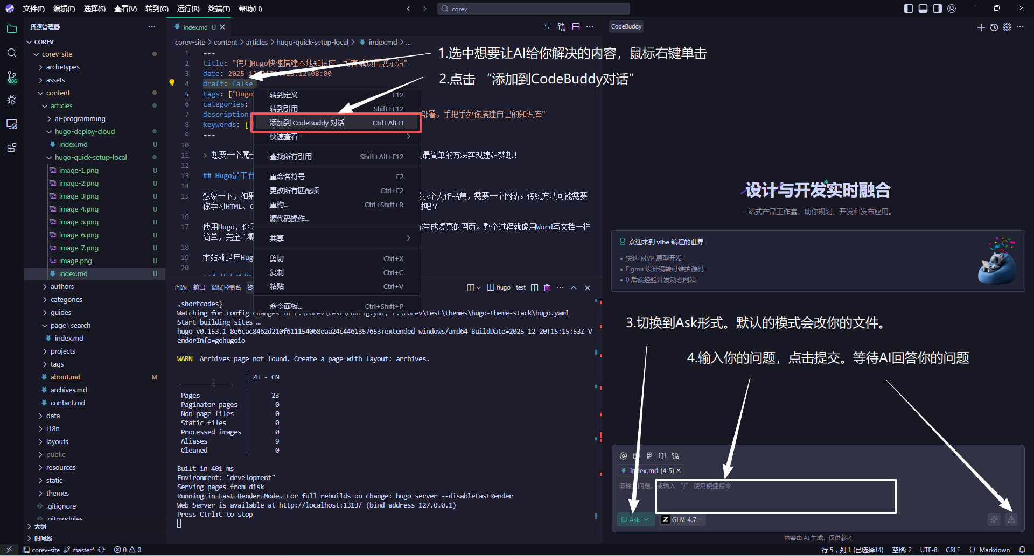Open the Source Control view
The height and width of the screenshot is (556, 1034).
click(12, 76)
